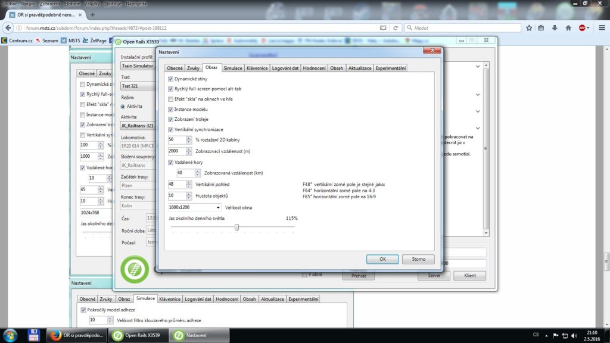Viewport: 610px width, 343px height.
Task: Open a new browser tab
Action: tap(92, 15)
